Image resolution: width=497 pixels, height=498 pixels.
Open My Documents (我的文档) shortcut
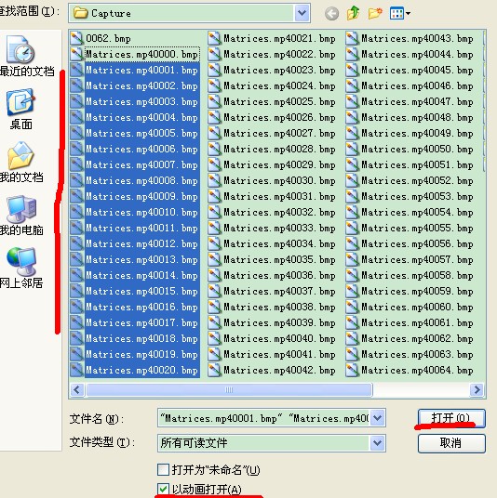[x=21, y=162]
